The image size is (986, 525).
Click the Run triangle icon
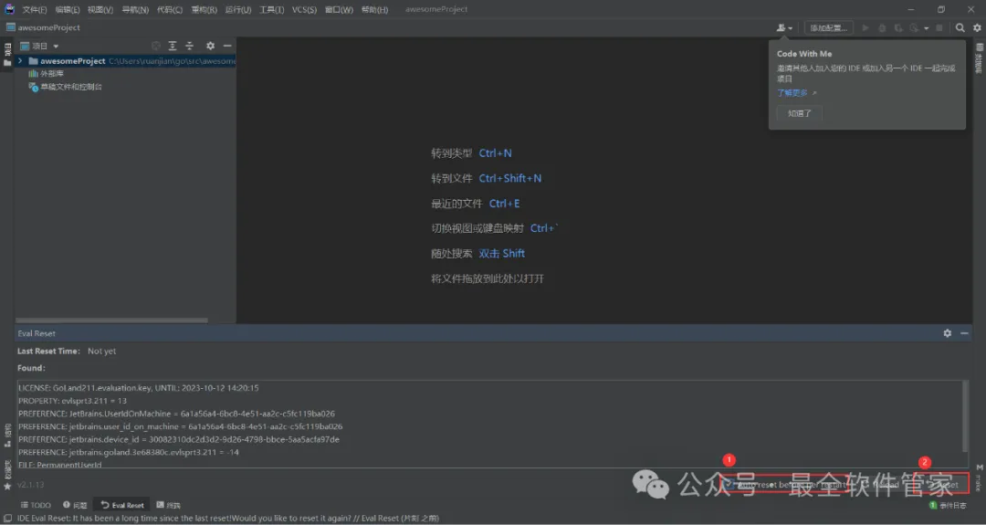865,27
